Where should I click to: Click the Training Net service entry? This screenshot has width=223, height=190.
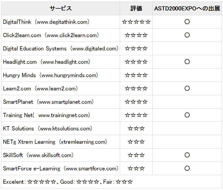point(47,115)
